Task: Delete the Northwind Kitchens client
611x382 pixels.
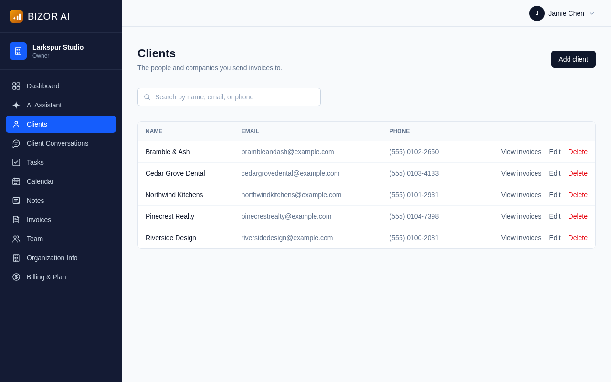Action: click(x=578, y=195)
